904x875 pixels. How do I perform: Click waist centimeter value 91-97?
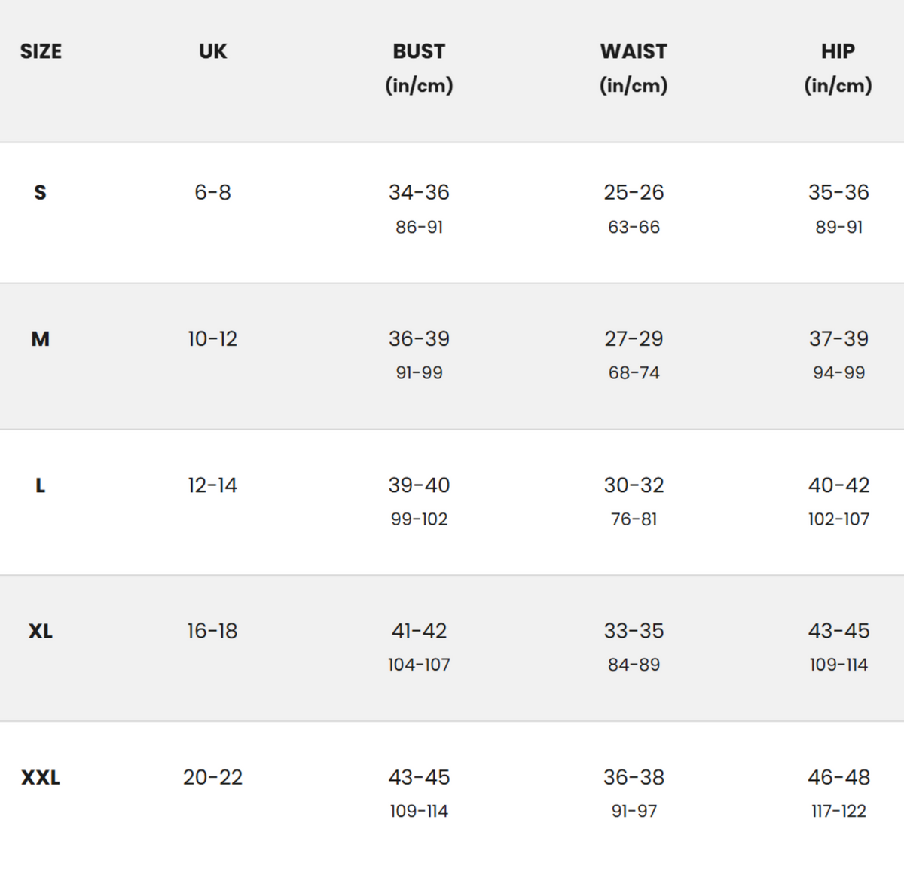(x=634, y=811)
